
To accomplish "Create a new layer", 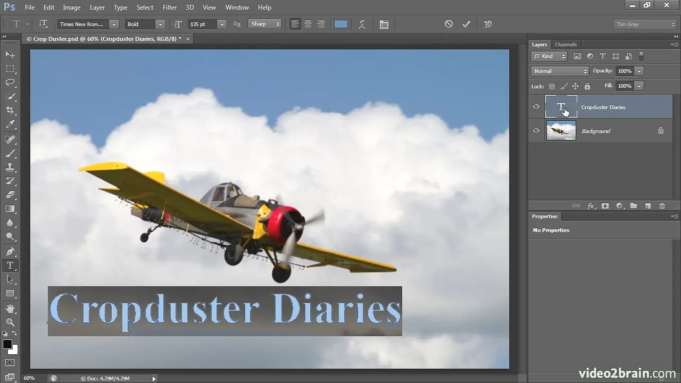I will 647,206.
